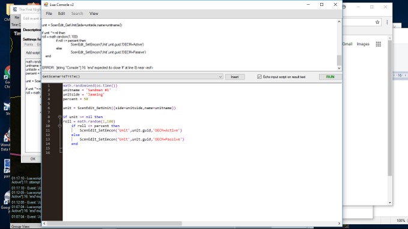Click the bookmark star icon in browser
Image resolution: width=408 pixels, height=229 pixels.
(377, 22)
